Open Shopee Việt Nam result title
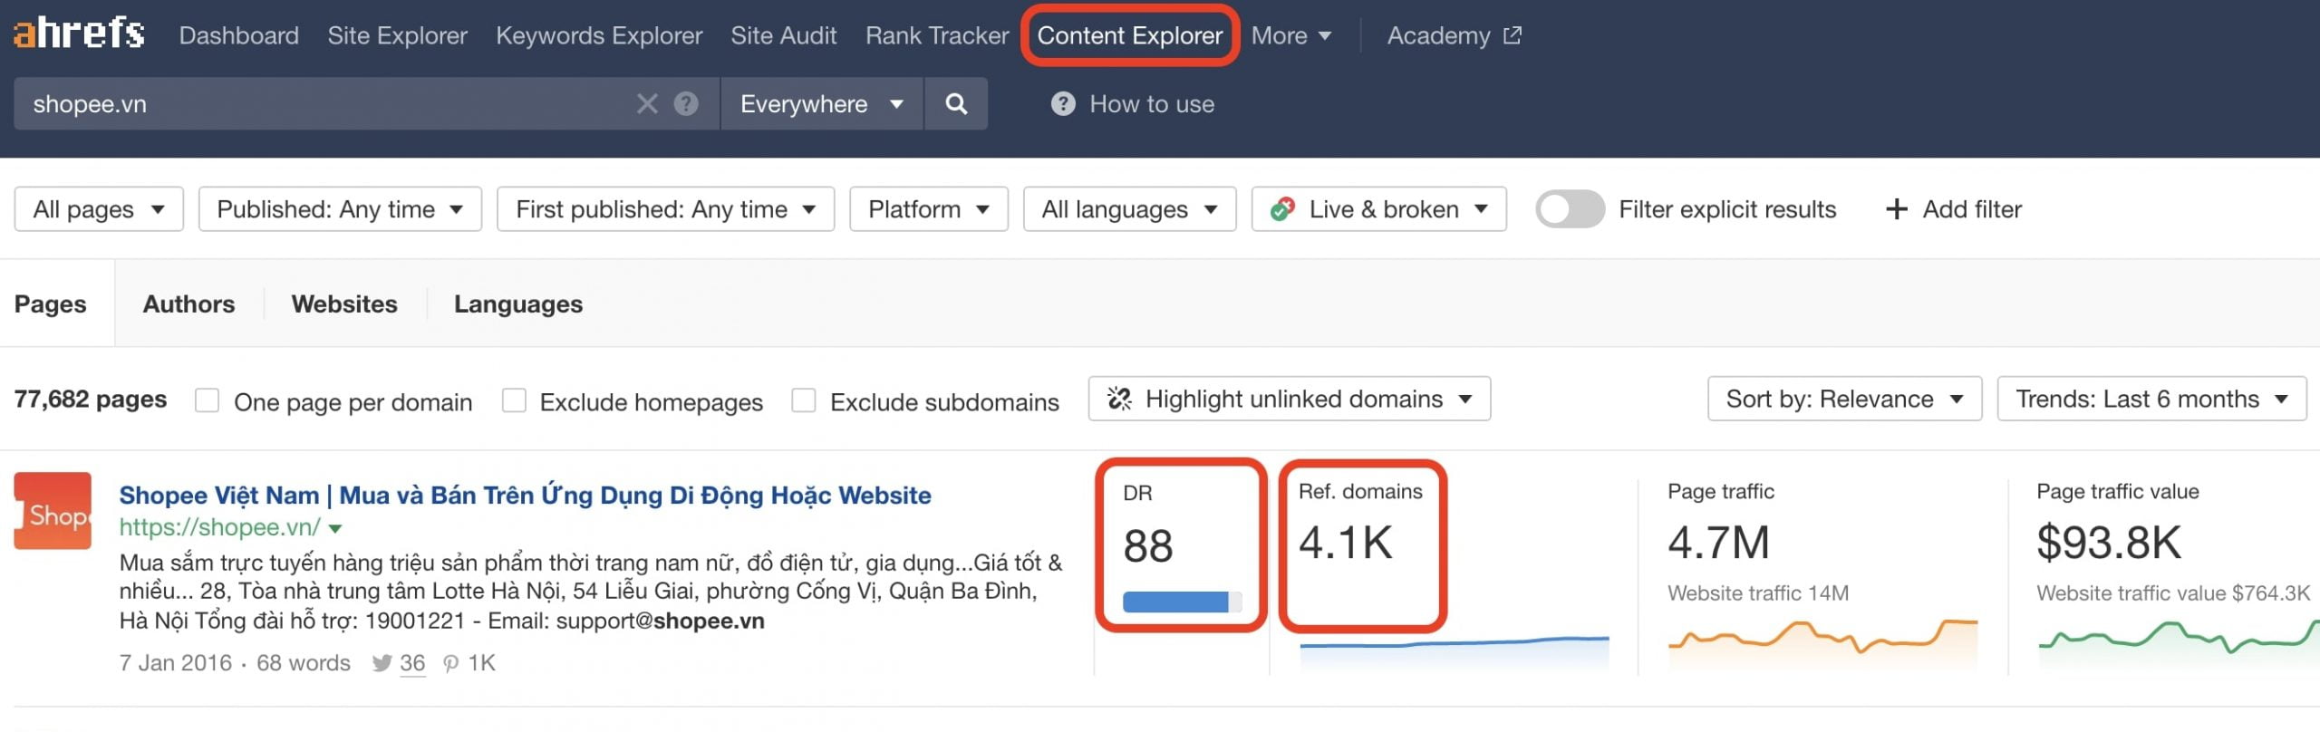 (x=525, y=496)
